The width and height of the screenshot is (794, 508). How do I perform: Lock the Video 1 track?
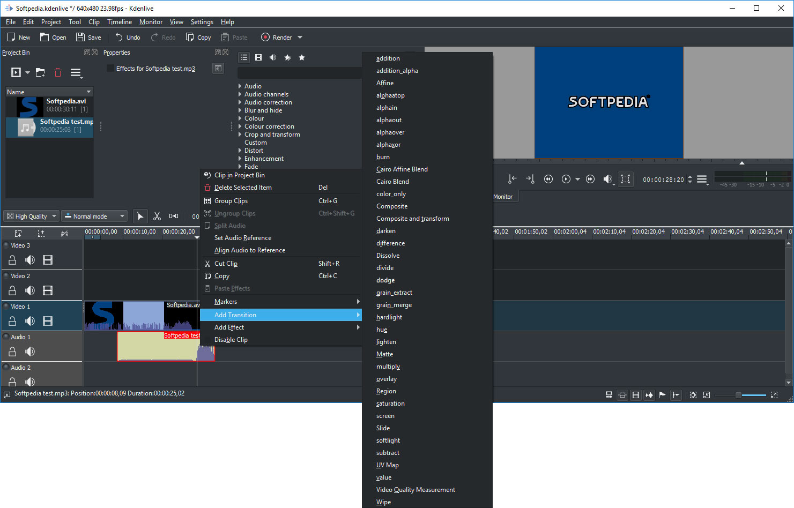click(x=12, y=321)
